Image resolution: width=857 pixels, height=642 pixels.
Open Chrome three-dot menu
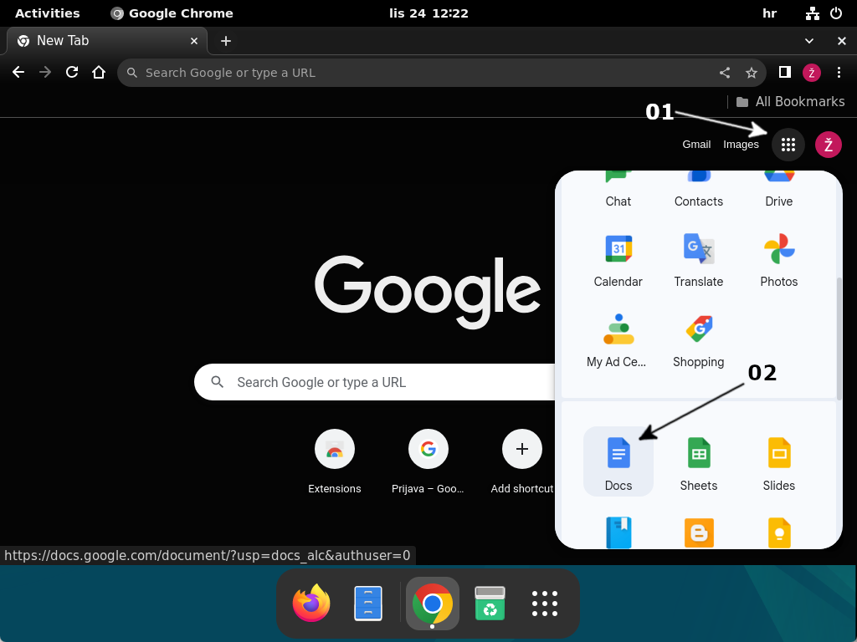(x=839, y=73)
